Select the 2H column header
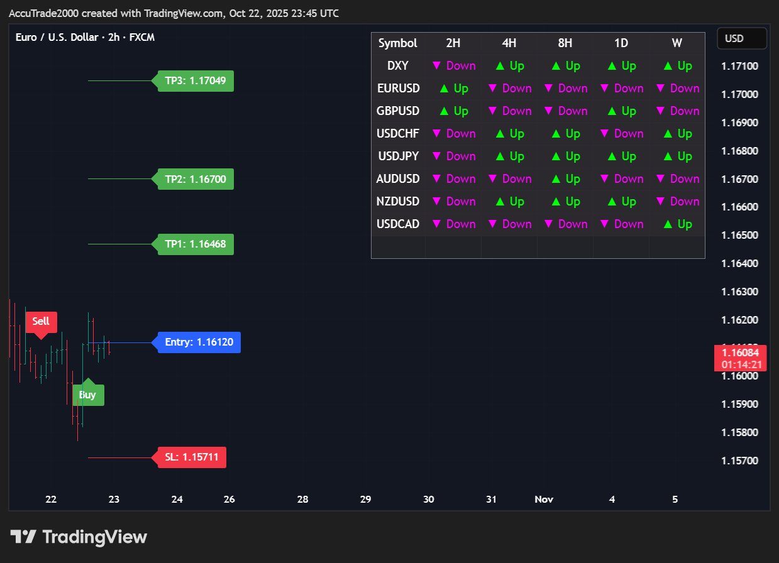This screenshot has height=563, width=779. pos(453,43)
